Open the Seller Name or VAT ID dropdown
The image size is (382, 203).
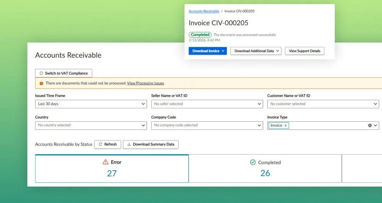click(207, 104)
